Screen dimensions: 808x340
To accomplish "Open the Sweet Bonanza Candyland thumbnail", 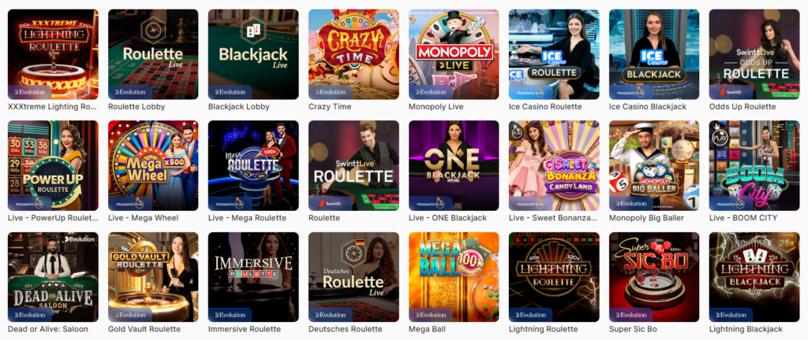I will [x=554, y=166].
